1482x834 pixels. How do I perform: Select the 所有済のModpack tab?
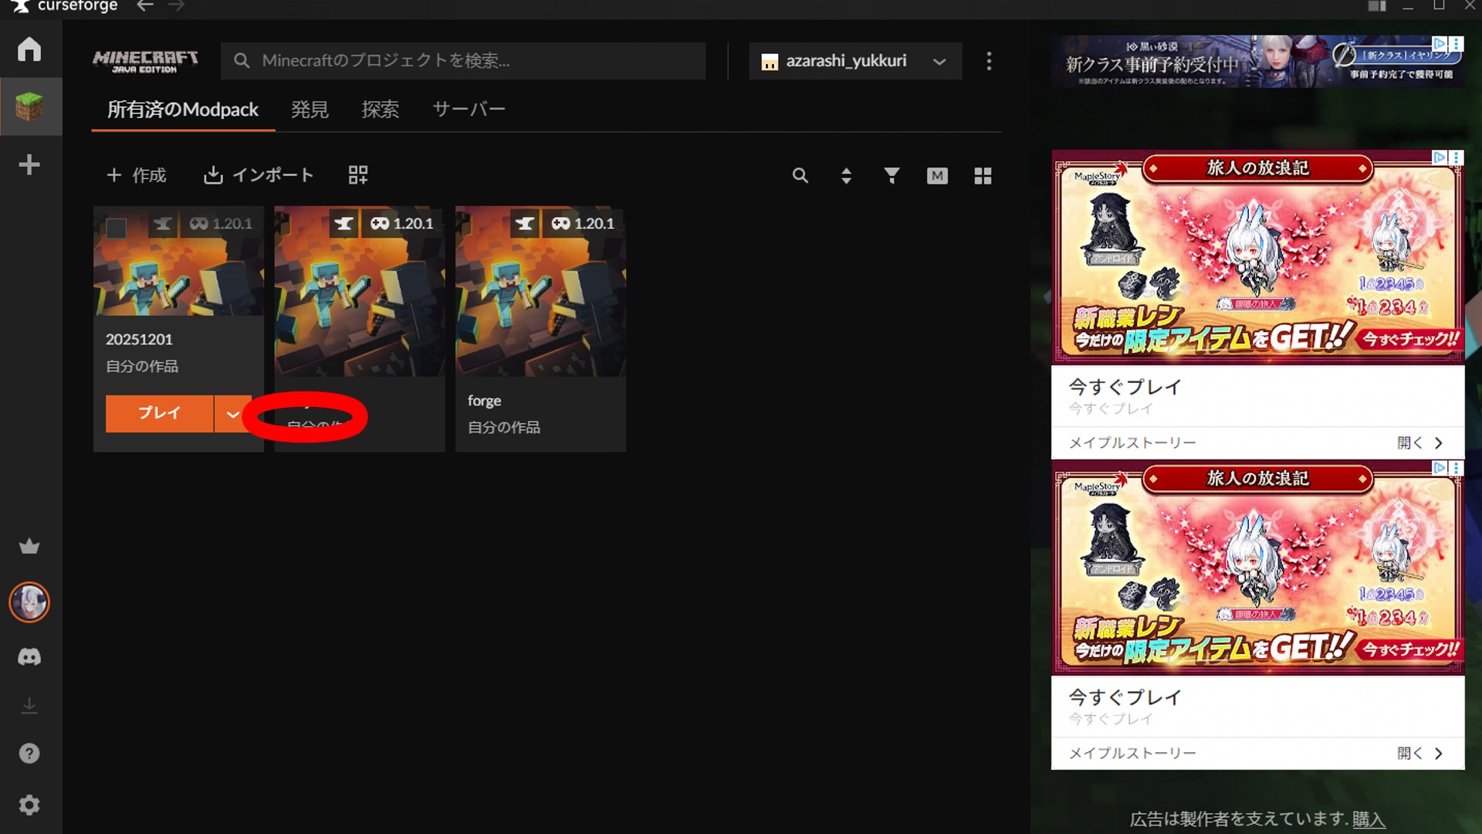[x=183, y=110]
